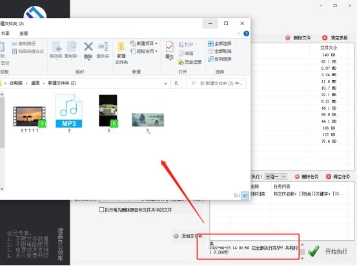Click the 复制到 copy-to icon

[71, 47]
